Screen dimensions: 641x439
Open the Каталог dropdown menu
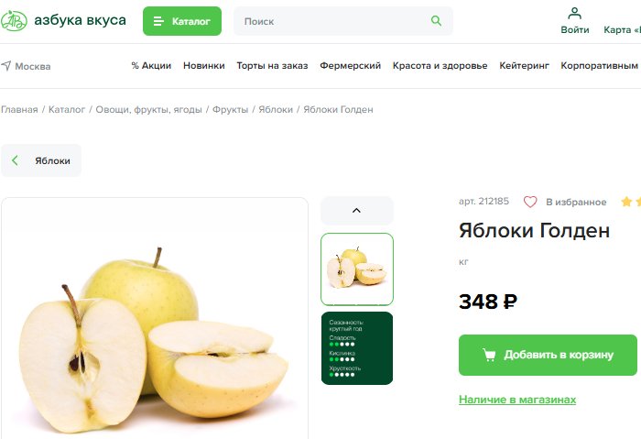click(182, 21)
